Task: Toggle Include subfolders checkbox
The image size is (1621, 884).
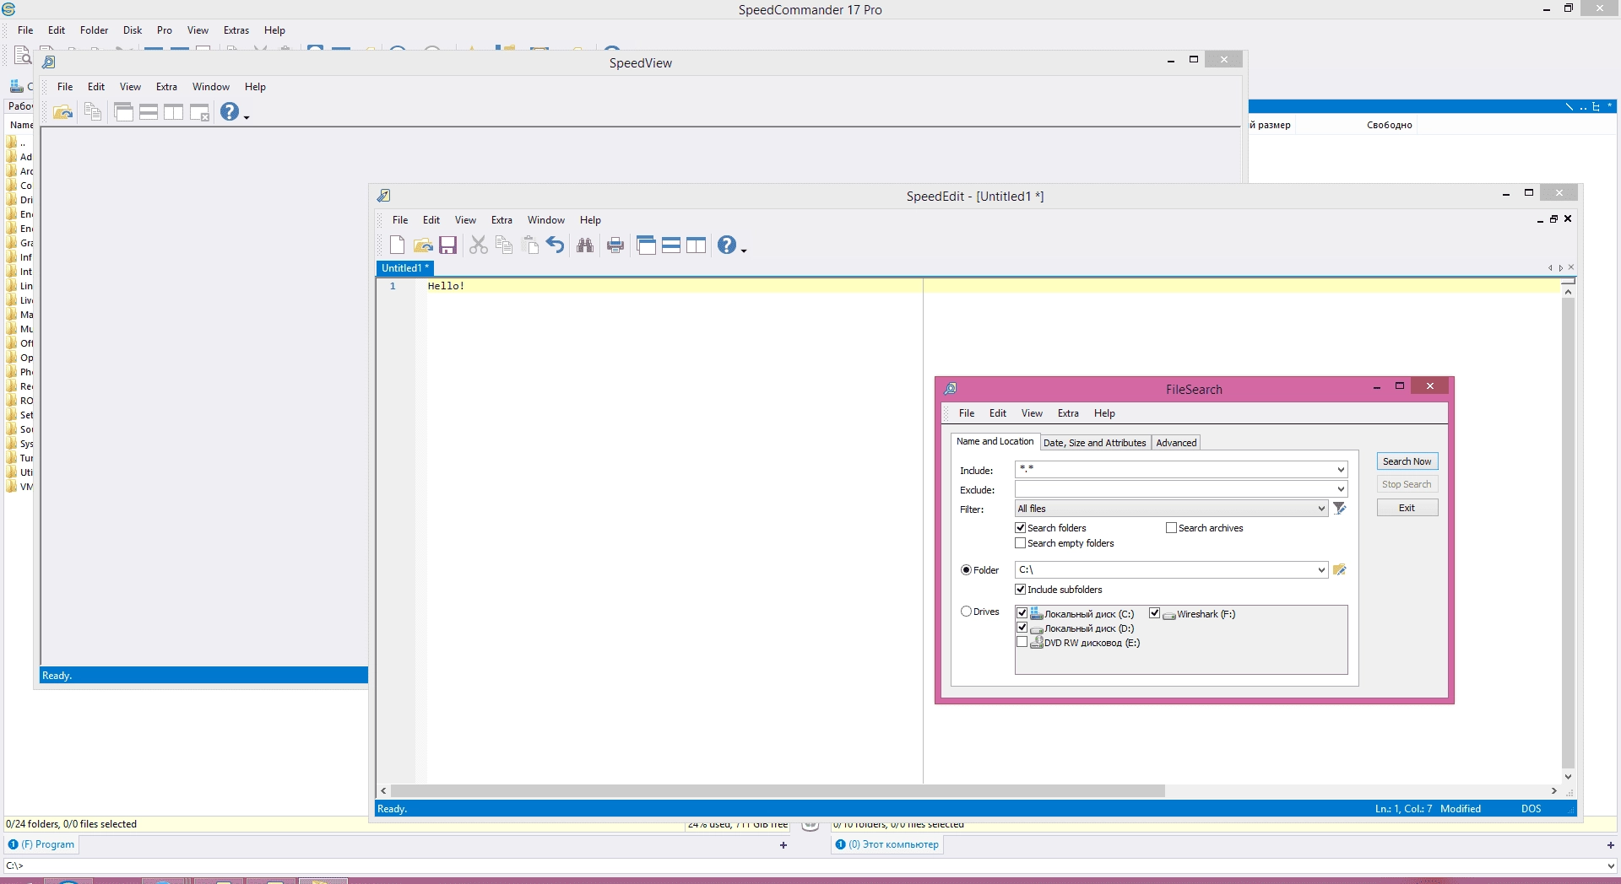Action: pyautogui.click(x=1020, y=589)
